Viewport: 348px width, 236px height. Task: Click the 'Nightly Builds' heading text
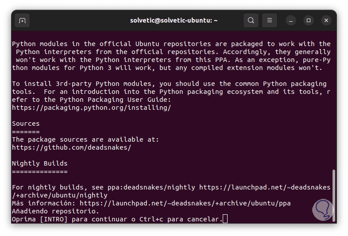pyautogui.click(x=39, y=163)
